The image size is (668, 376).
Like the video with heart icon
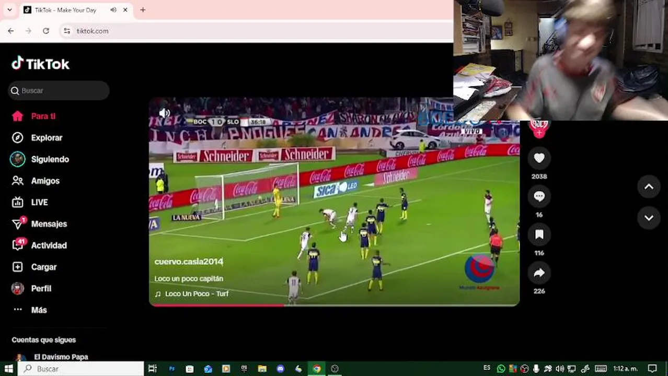[x=539, y=158]
